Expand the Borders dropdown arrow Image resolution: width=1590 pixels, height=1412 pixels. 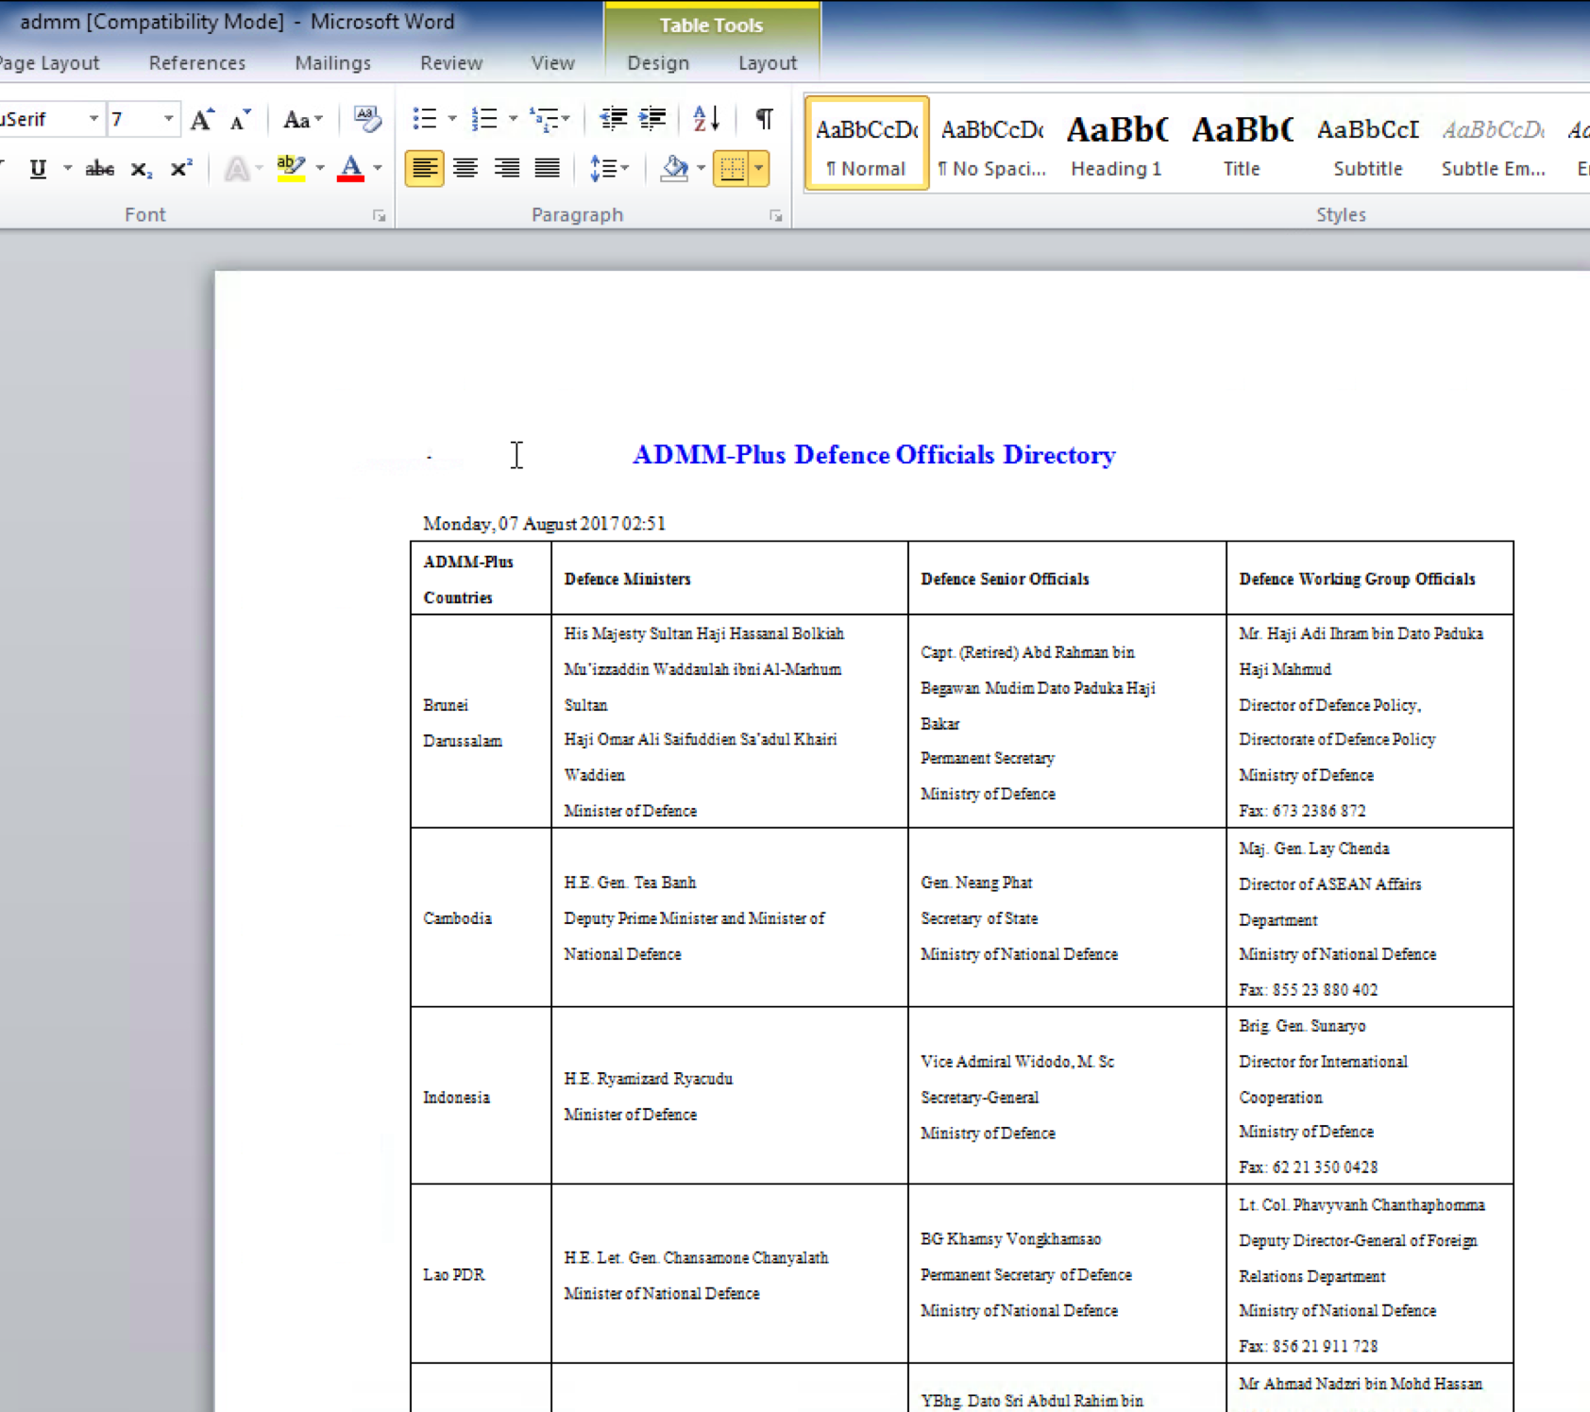pyautogui.click(x=759, y=169)
